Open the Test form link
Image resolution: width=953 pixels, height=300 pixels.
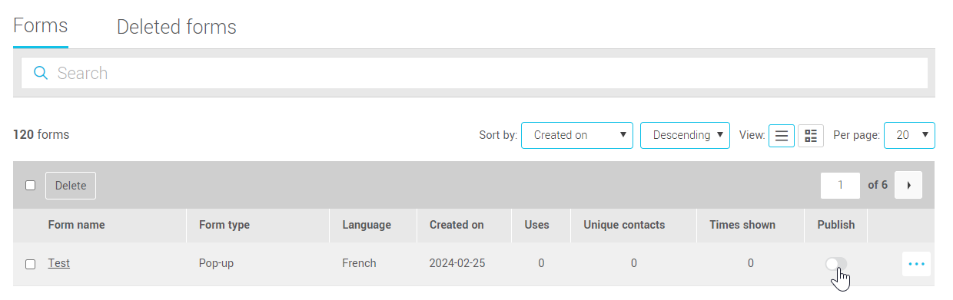(x=59, y=263)
